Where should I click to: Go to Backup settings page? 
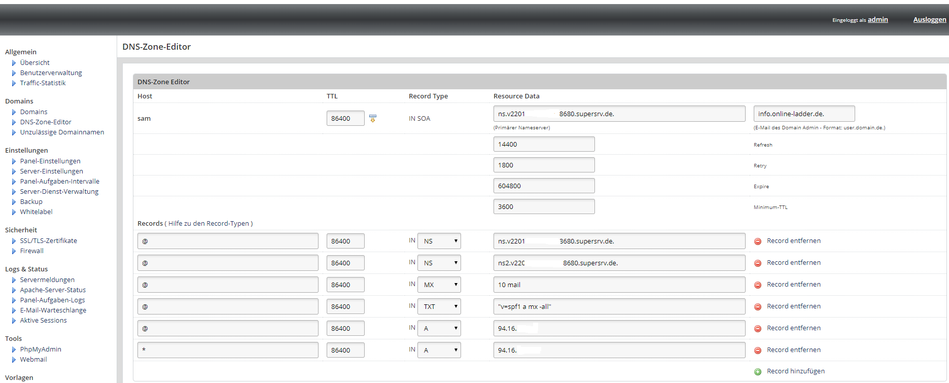click(31, 201)
